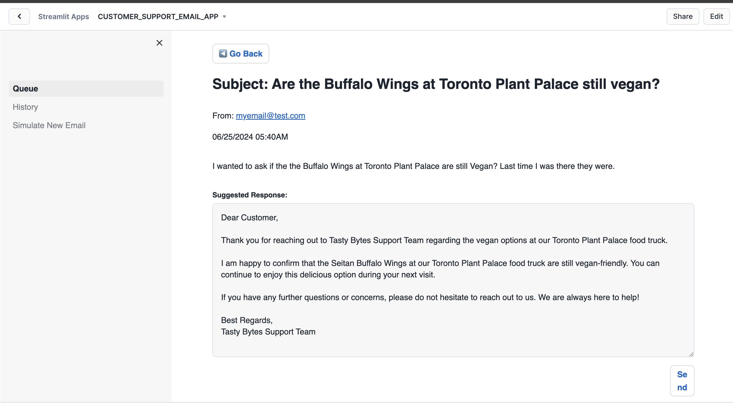Screen dimensions: 733x403
Task: Click the myemail@test.com sender link
Action: coord(270,116)
